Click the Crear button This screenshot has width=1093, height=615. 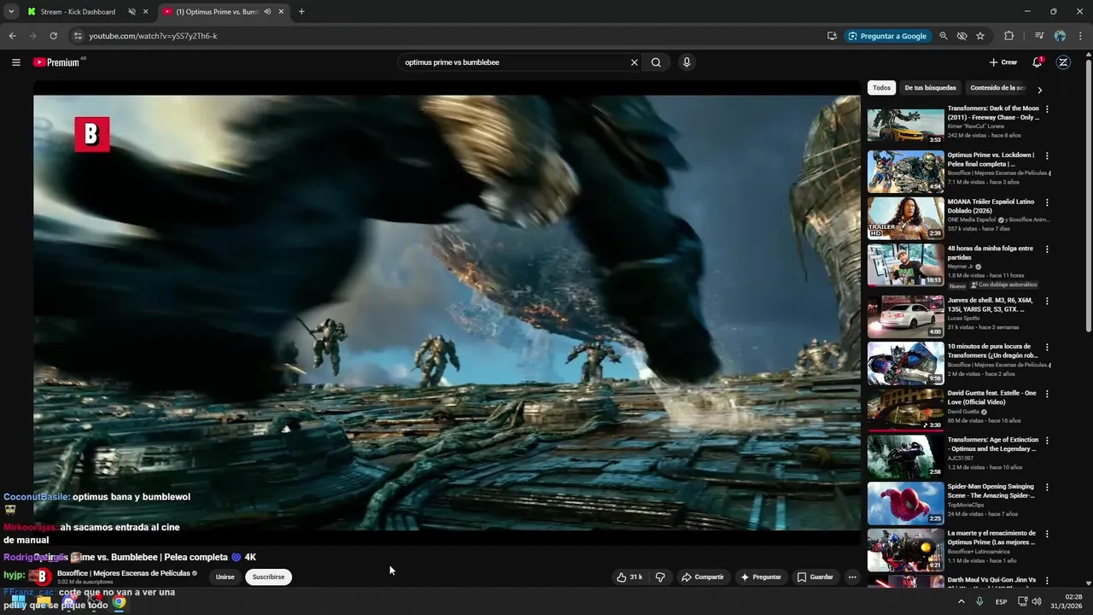pos(1003,62)
